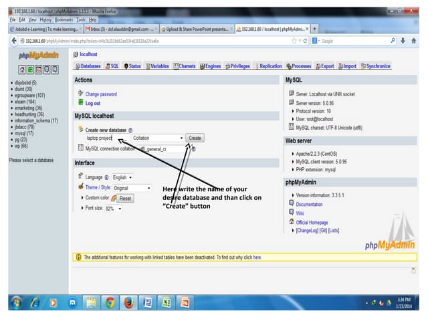Click the green Log out sidebar icon
This screenshot has width=428, height=321.
pyautogui.click(x=29, y=70)
